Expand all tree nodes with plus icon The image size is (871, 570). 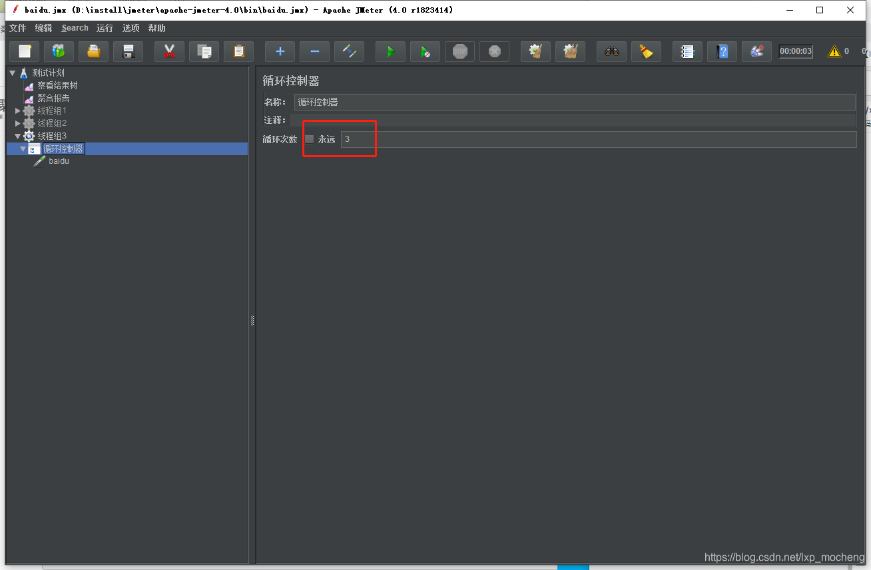[280, 51]
